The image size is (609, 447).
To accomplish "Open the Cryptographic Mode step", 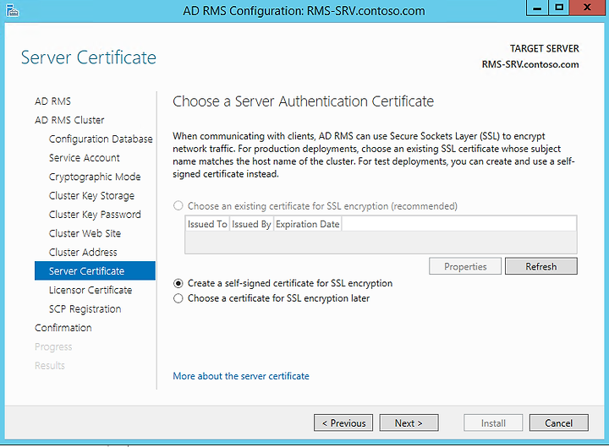I will (95, 177).
